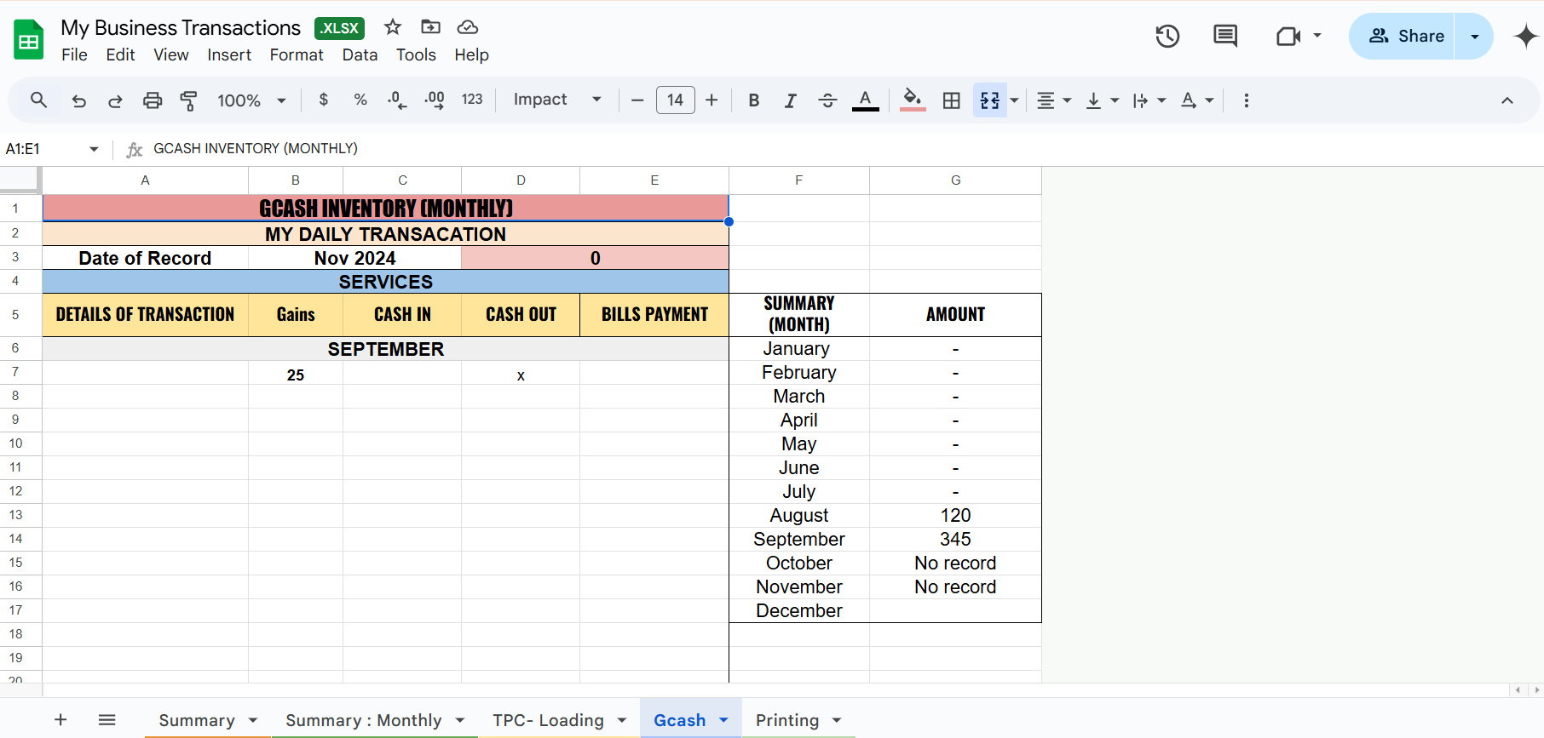Open the Gemini sparkle assistant
Image resolution: width=1544 pixels, height=738 pixels.
point(1525,36)
